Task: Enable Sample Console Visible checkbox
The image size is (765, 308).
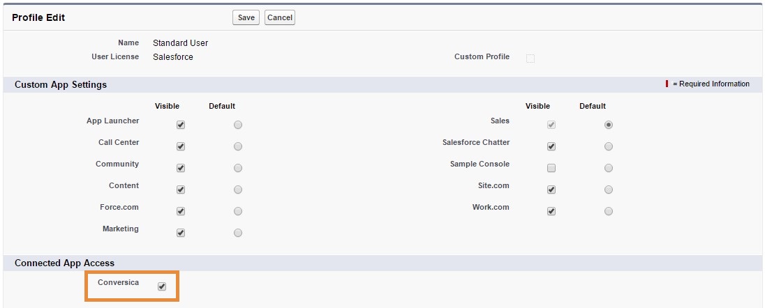Action: click(x=551, y=168)
